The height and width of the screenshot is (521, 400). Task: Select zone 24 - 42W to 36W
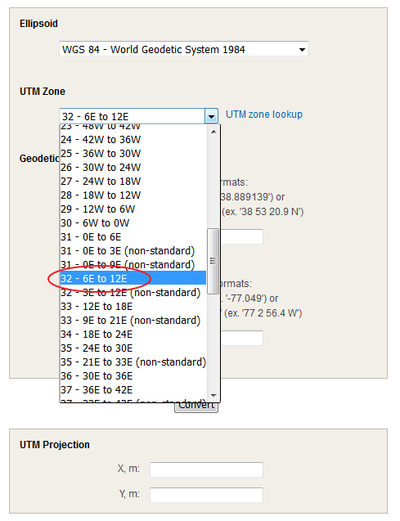pyautogui.click(x=133, y=140)
